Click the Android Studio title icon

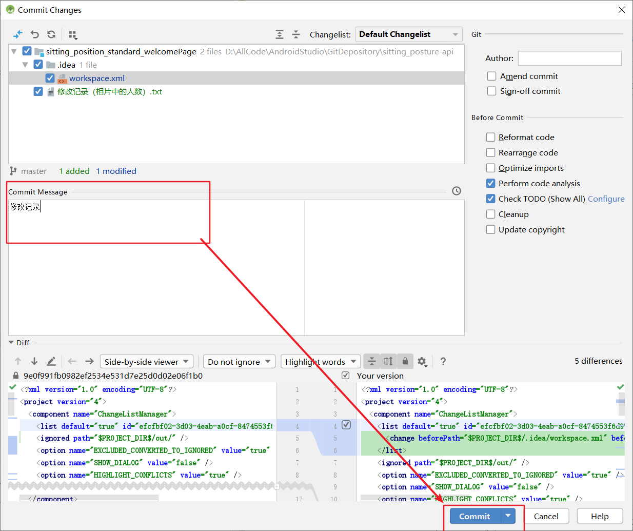10,10
